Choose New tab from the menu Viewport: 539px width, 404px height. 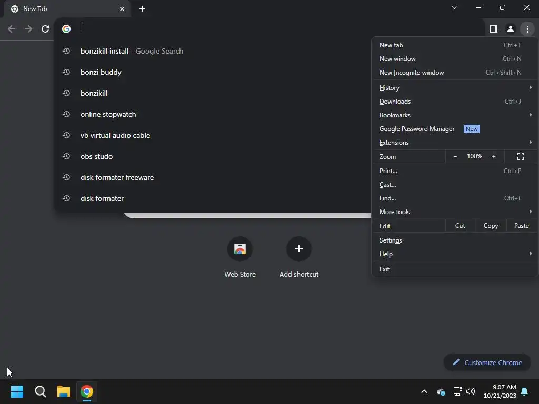click(455, 45)
